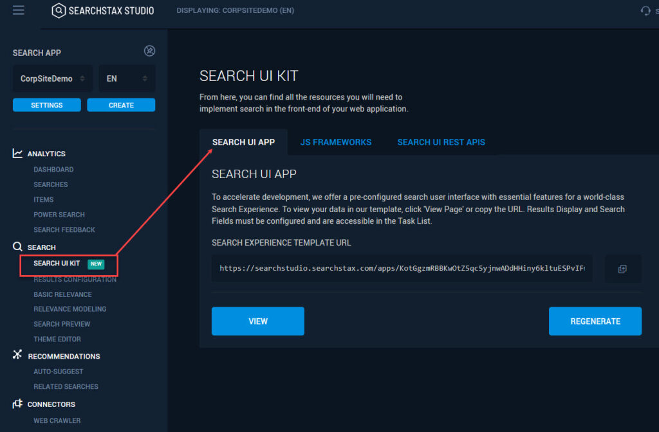The width and height of the screenshot is (659, 432).
Task: Click the Search section heading in sidebar
Action: click(x=41, y=248)
